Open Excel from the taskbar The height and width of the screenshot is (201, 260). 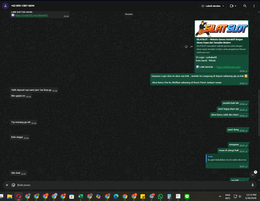(x=81, y=196)
